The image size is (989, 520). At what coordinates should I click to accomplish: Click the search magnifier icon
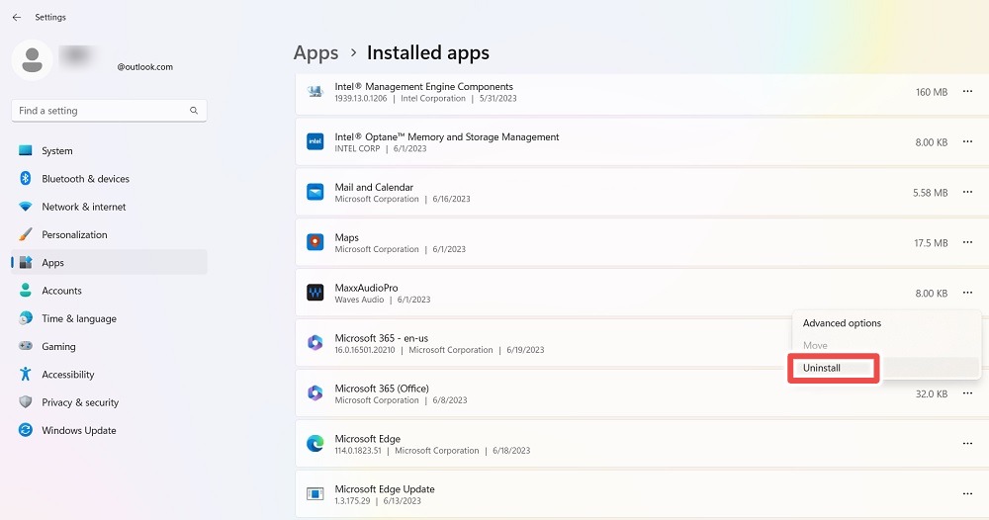(x=194, y=111)
